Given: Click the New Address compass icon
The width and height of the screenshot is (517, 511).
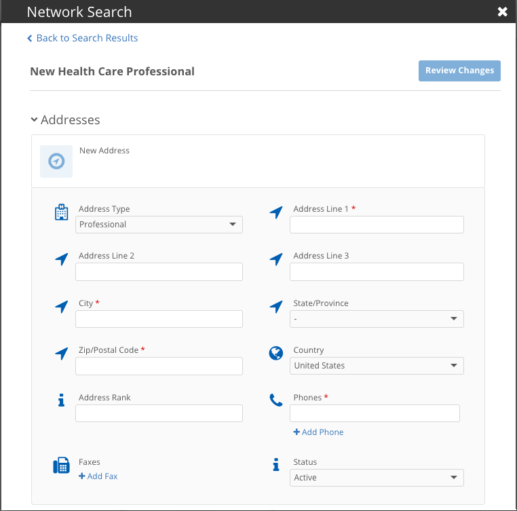Looking at the screenshot, I should [x=56, y=162].
